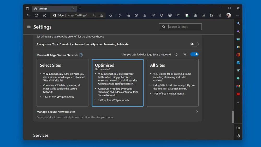Toggle Always use Strict enhanced security InPrivate
The width and height of the screenshot is (261, 147).
(x=194, y=44)
